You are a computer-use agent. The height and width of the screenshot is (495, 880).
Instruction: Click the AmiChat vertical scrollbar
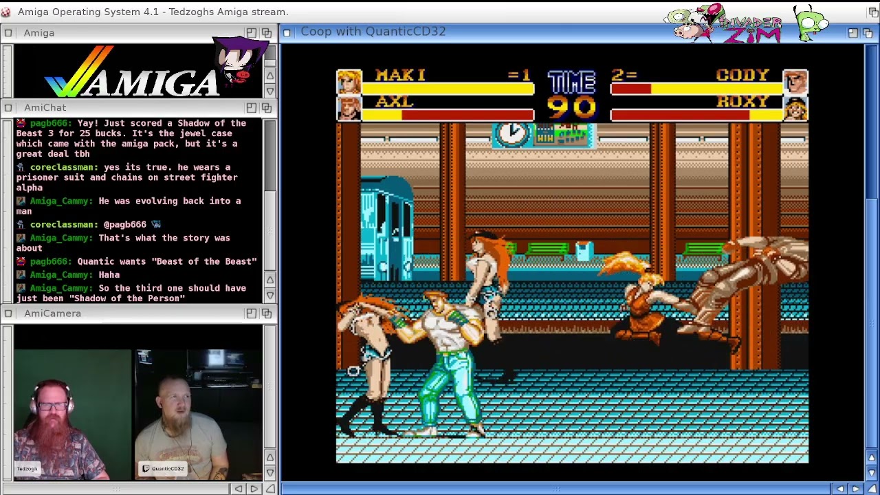click(270, 195)
